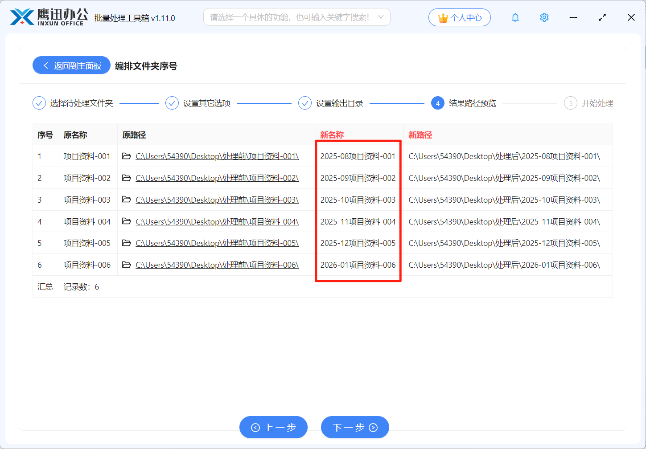
Task: Select step 4 结果路径预览
Action: 463,103
